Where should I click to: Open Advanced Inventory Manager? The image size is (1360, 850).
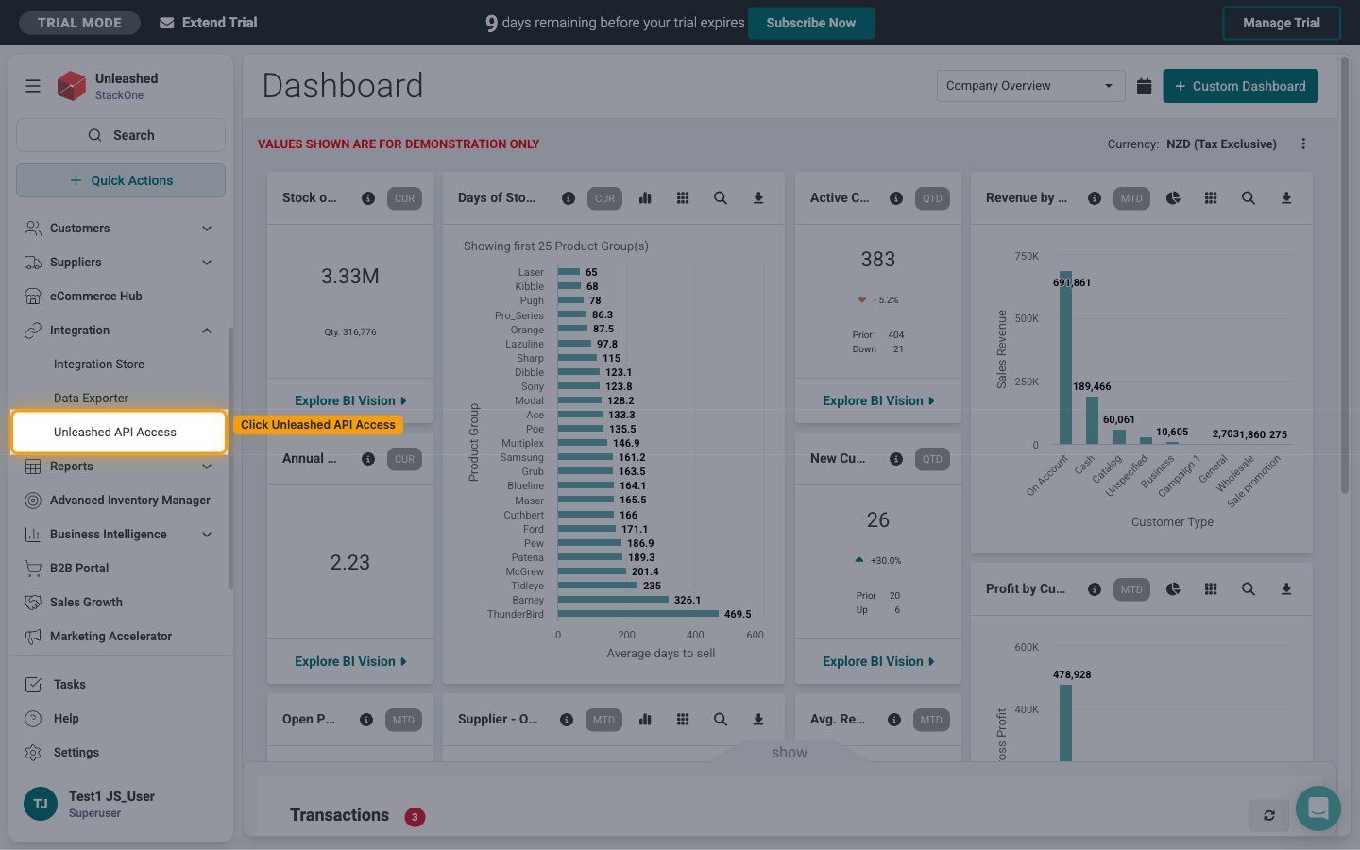pyautogui.click(x=120, y=501)
